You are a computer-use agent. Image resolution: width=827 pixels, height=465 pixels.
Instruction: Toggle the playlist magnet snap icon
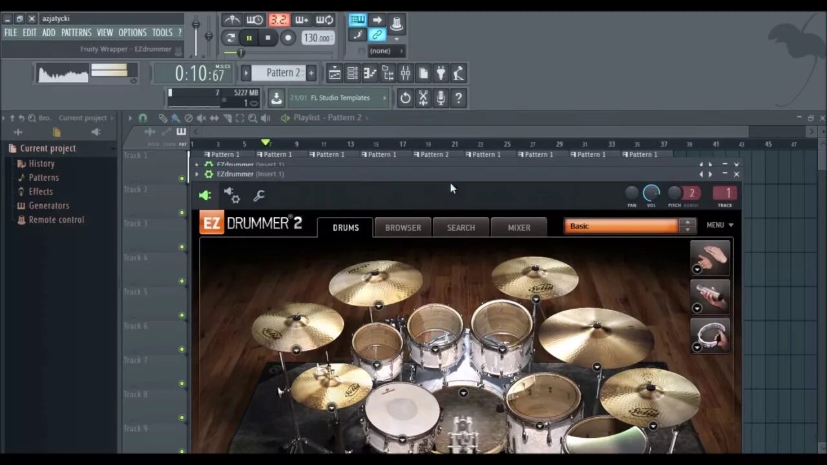tap(143, 118)
